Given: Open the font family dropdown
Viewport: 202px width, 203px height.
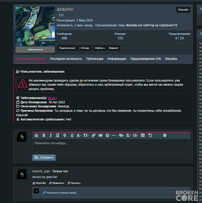Looking at the screenshot, I should click(79, 135).
